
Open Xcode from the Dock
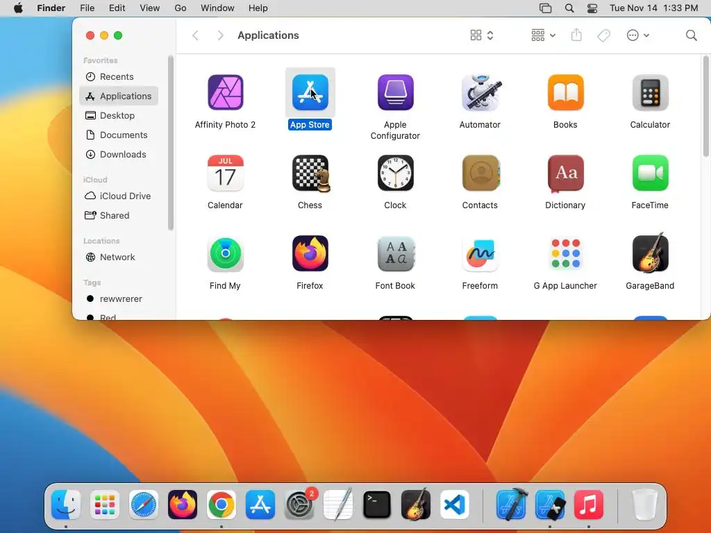[511, 505]
